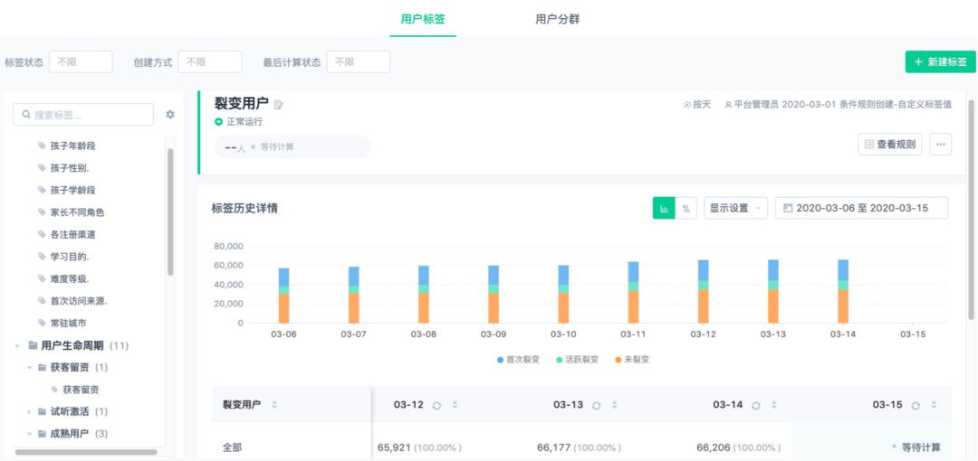Sort by the 03-13 column
The width and height of the screenshot is (978, 461).
[614, 405]
